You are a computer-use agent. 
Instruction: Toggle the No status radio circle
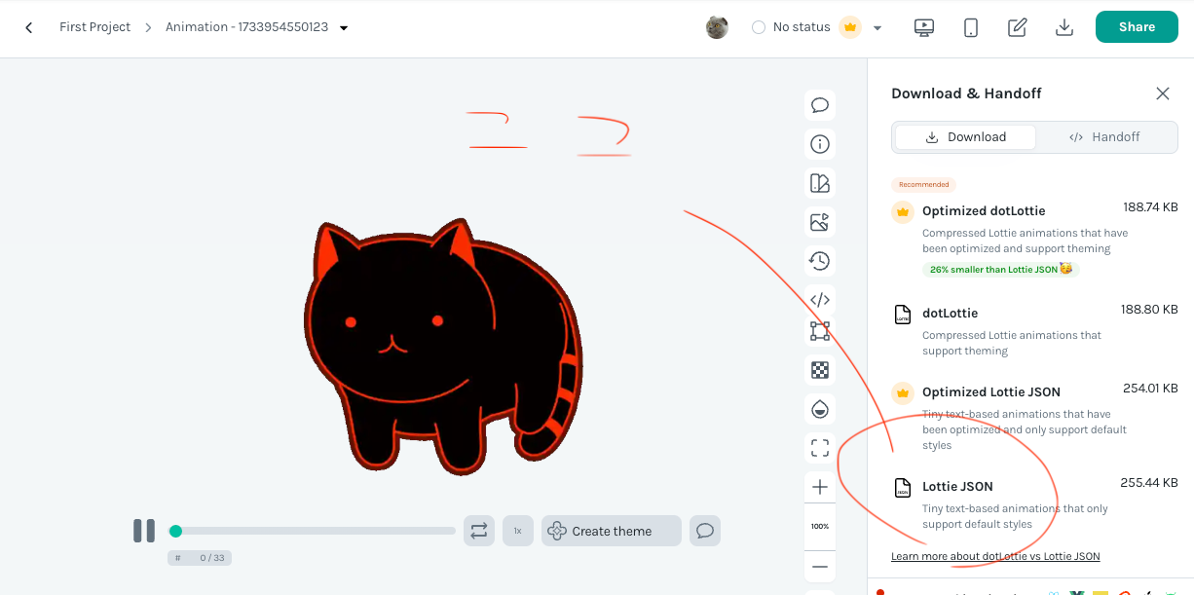(759, 27)
